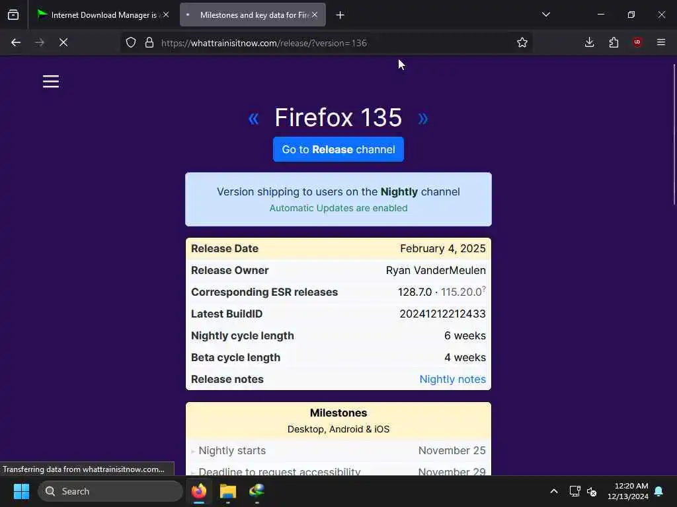Click the Firefox 135 heading
Viewport: 677px width, 507px height.
click(x=338, y=118)
